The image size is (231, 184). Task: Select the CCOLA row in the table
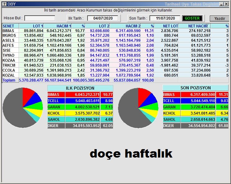(x=115, y=70)
